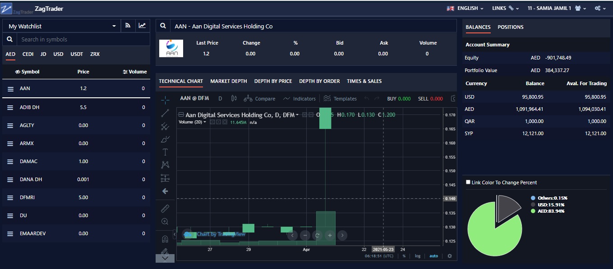Click the drag handle for the EMAARDEV row

10,233
